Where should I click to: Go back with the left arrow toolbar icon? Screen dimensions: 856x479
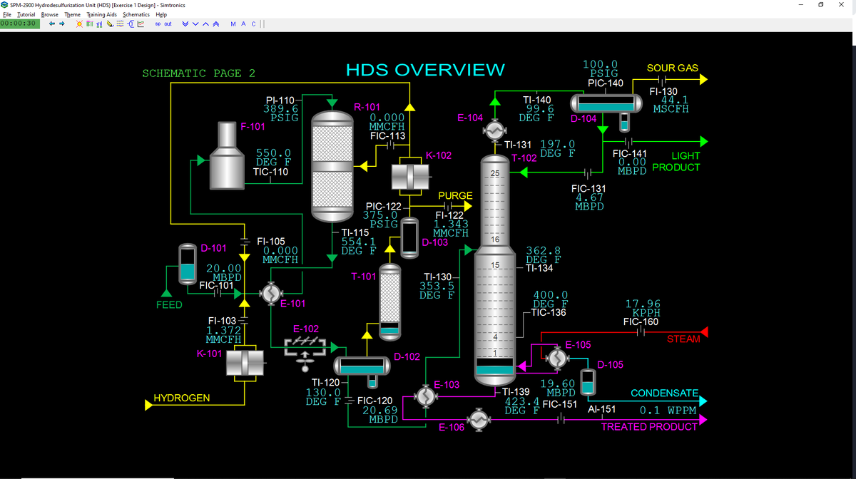tap(51, 24)
